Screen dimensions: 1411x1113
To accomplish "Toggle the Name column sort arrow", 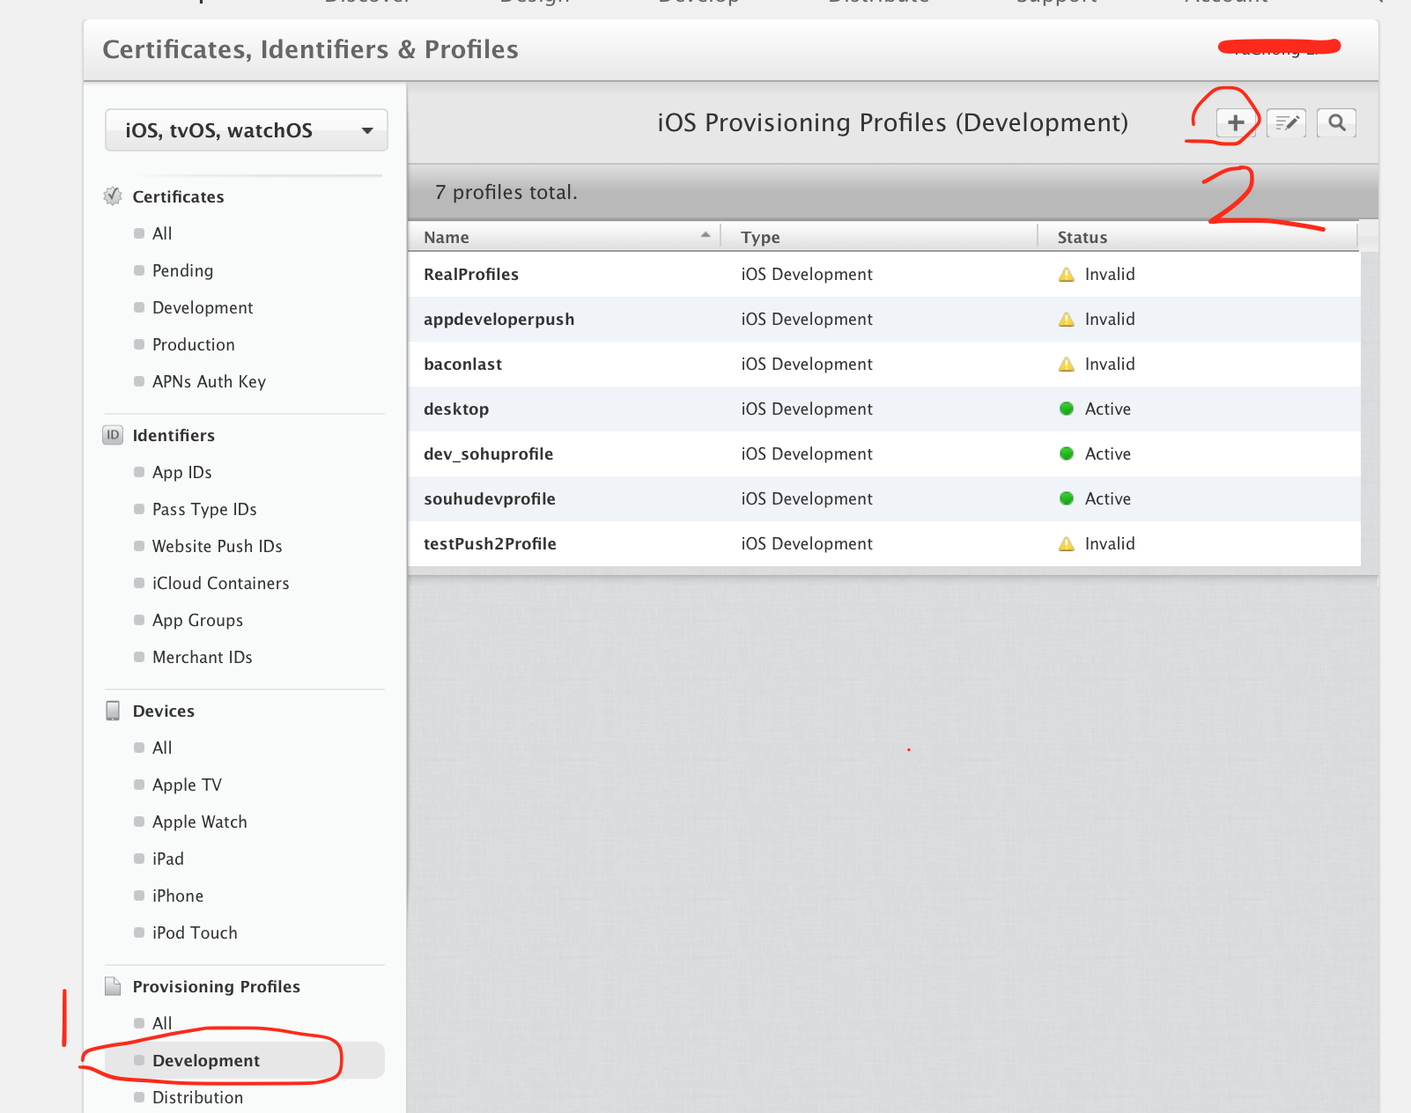I will [705, 235].
